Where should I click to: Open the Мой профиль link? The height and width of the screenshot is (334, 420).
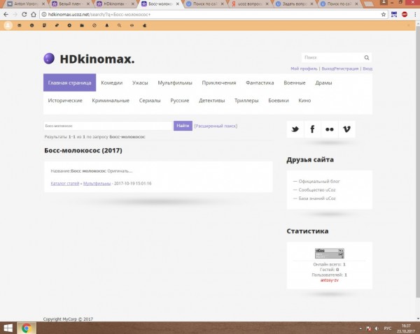pos(304,68)
